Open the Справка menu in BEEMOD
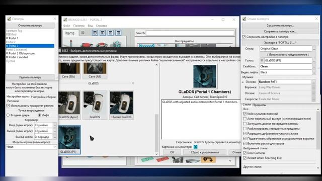 click(101, 26)
